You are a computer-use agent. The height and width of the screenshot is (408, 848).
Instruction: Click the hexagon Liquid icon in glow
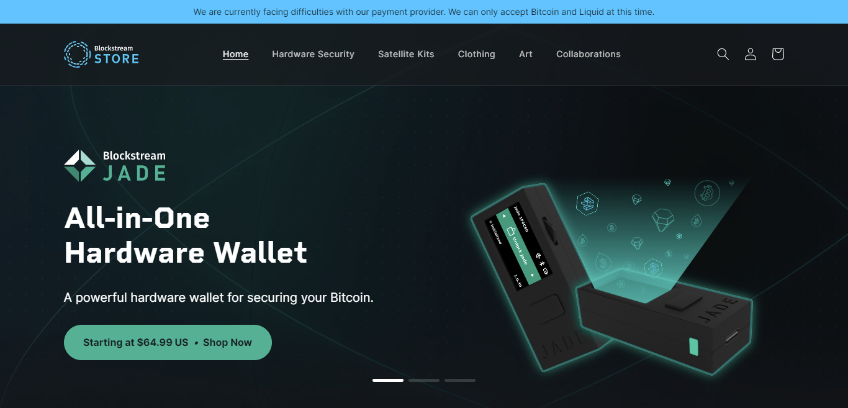[x=587, y=203]
